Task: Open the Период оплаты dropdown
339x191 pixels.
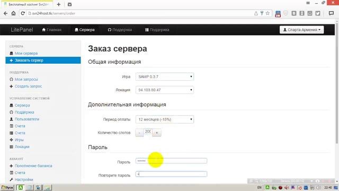Action: point(165,119)
